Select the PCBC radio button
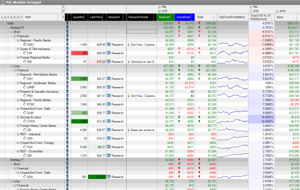Viewport: 300px width, 190px height. [25, 104]
